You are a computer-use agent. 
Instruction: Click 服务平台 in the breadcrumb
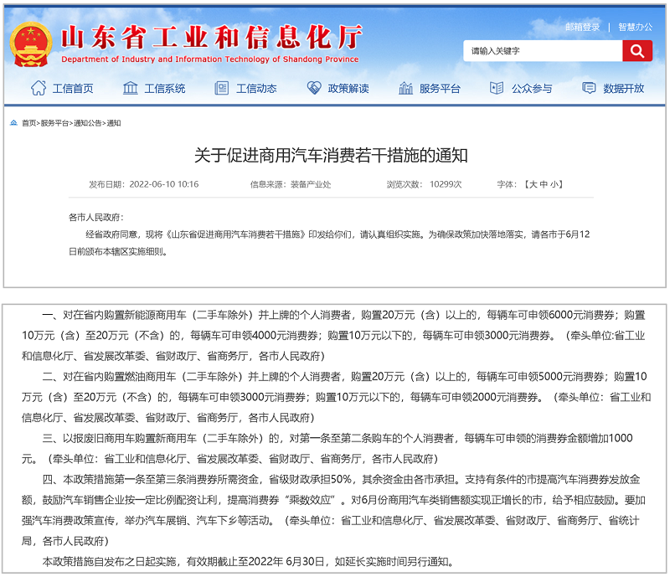click(x=54, y=123)
